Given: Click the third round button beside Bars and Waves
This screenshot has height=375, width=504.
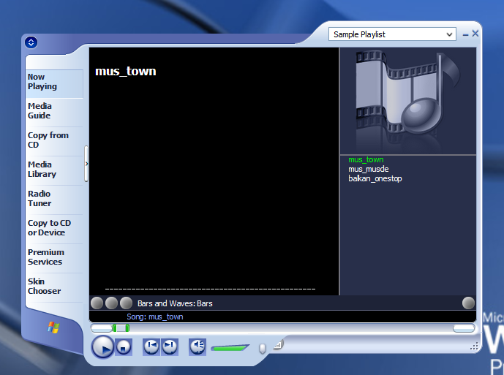Looking at the screenshot, I should point(126,303).
